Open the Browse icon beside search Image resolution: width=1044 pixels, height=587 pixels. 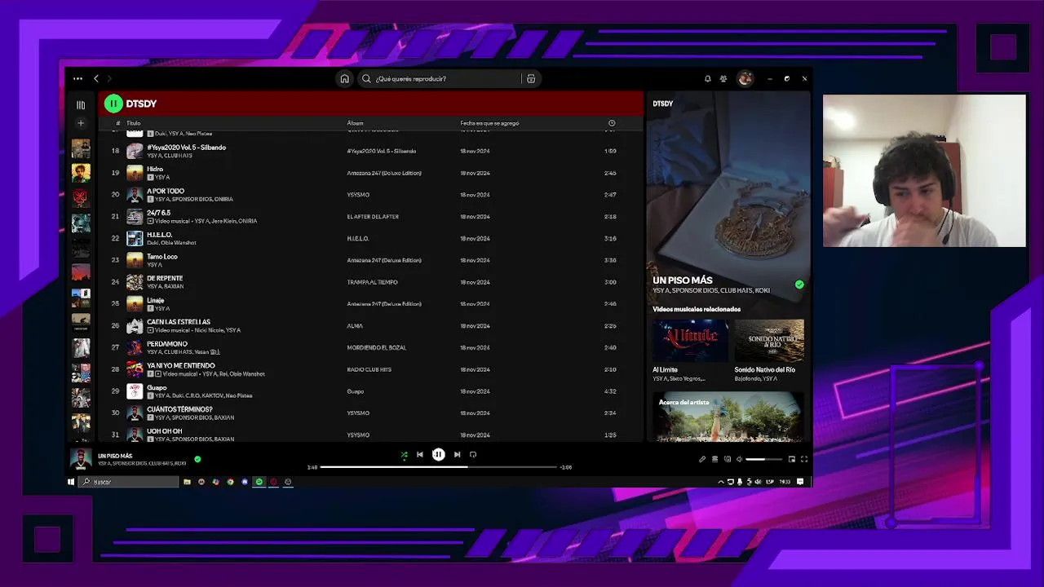(x=531, y=79)
